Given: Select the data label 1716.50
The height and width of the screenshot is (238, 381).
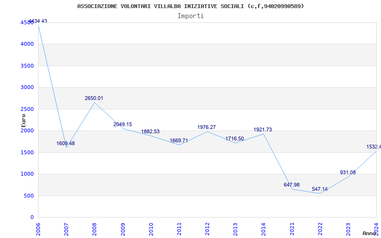Looking at the screenshot, I should [x=235, y=139].
